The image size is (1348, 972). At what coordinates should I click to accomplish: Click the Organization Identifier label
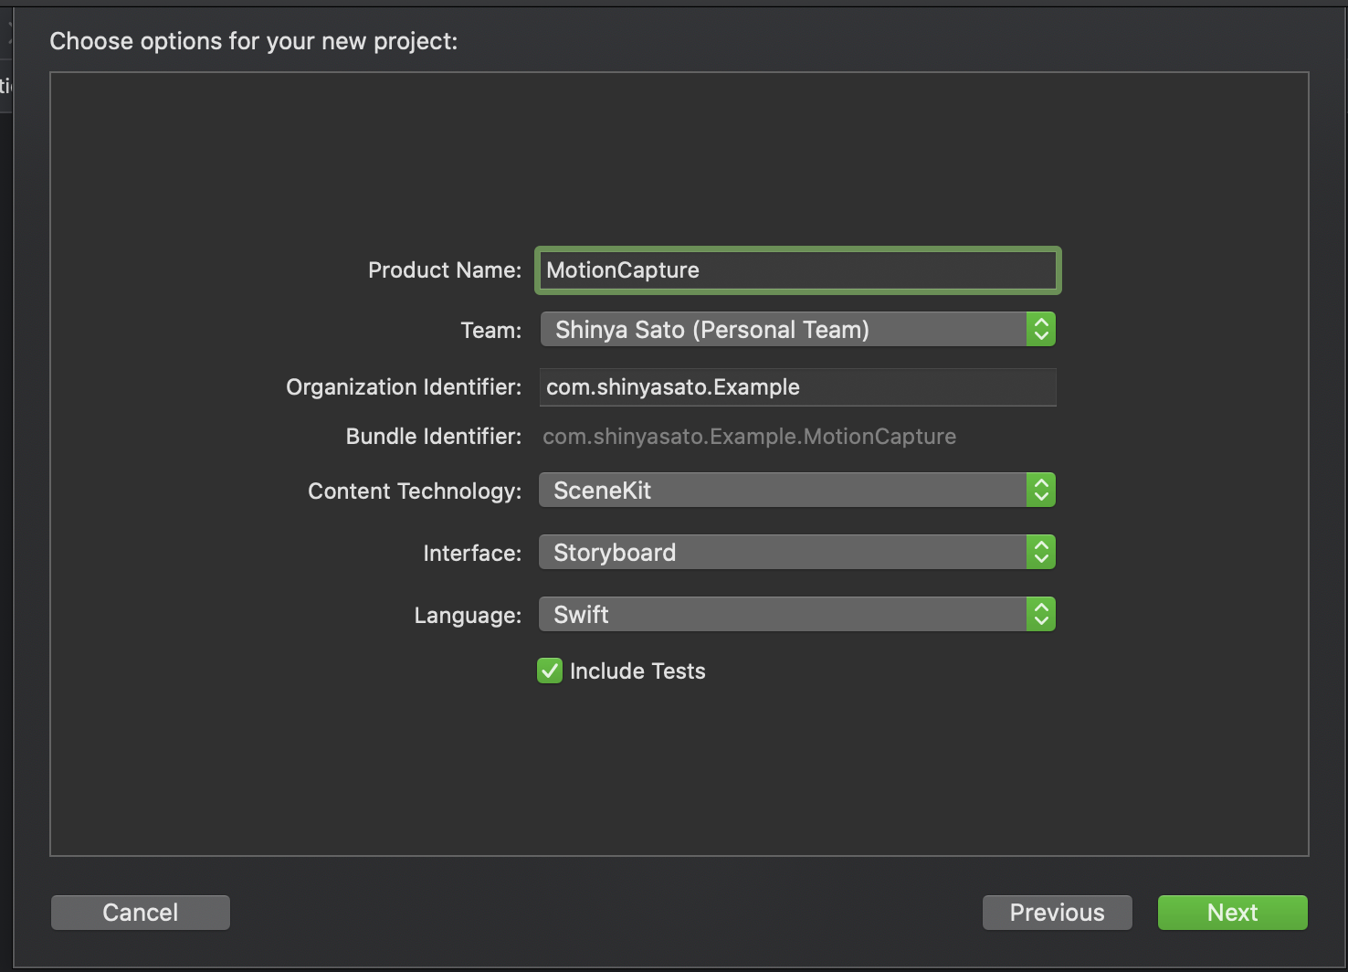tap(404, 387)
